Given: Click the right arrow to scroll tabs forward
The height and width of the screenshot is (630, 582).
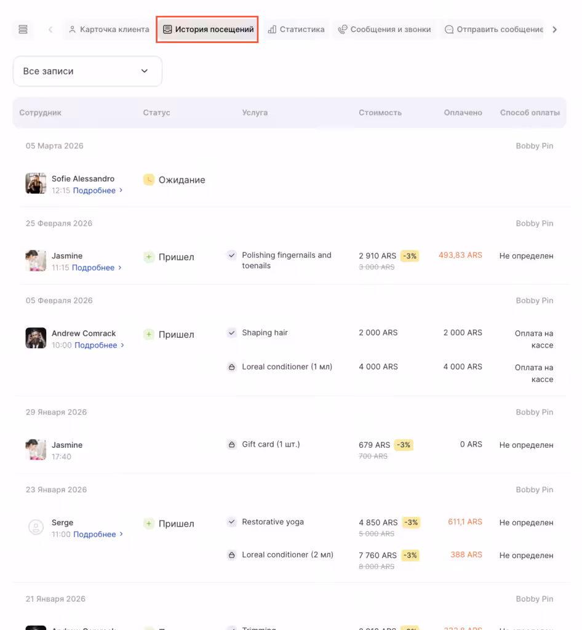Looking at the screenshot, I should coord(554,30).
